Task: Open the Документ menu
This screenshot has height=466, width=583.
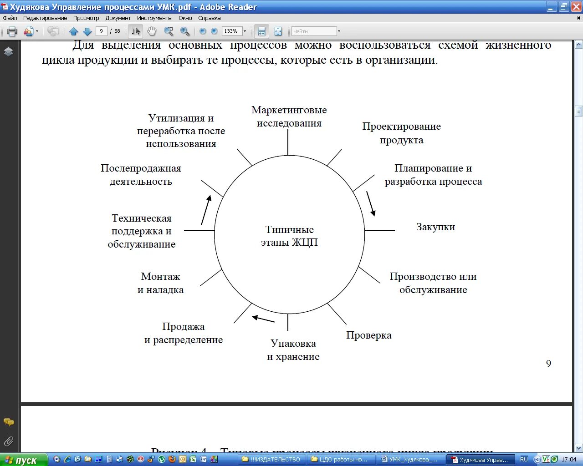Action: (x=118, y=18)
